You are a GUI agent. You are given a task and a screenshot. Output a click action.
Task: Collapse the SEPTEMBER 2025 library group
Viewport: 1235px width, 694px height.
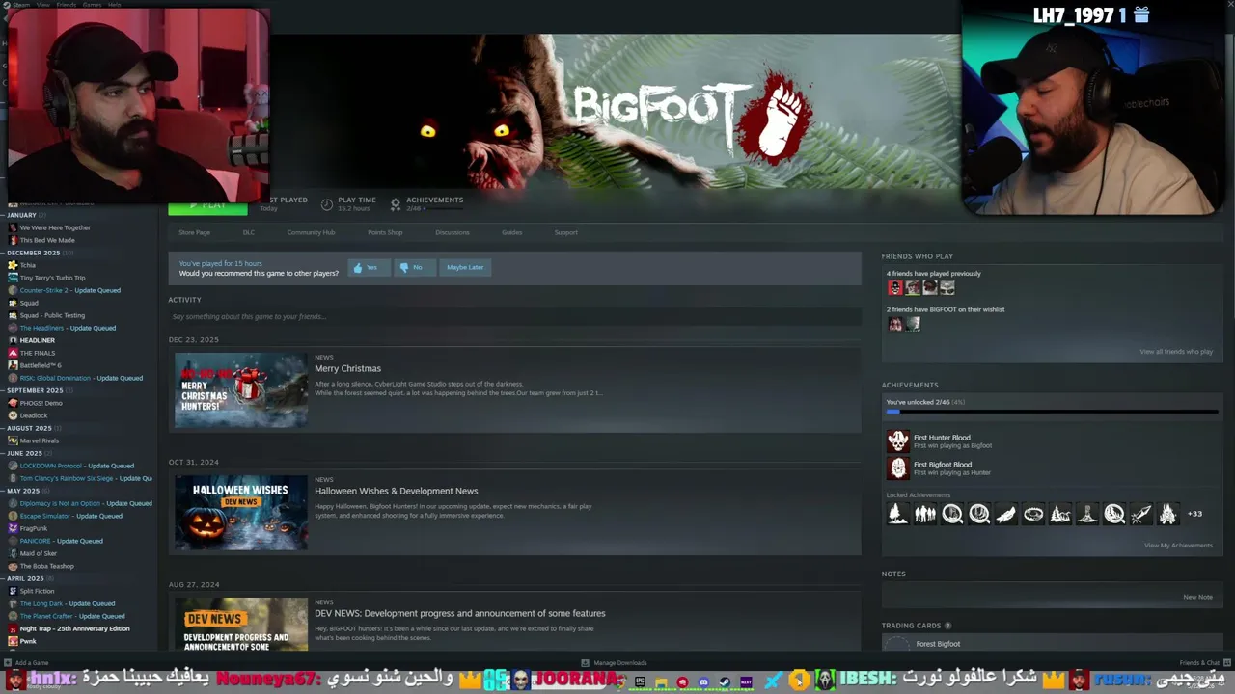pos(35,390)
